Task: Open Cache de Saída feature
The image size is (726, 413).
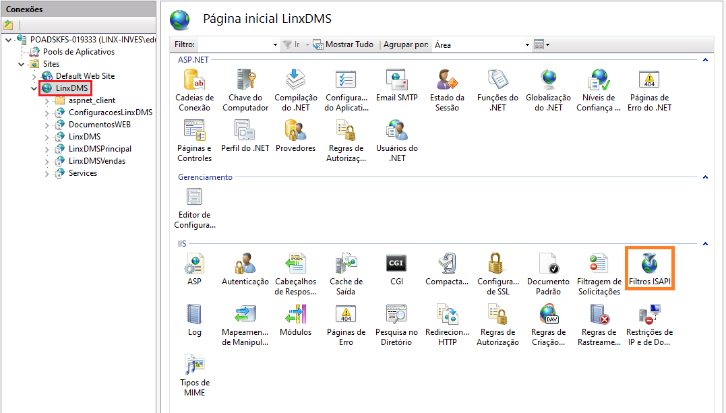Action: click(346, 274)
